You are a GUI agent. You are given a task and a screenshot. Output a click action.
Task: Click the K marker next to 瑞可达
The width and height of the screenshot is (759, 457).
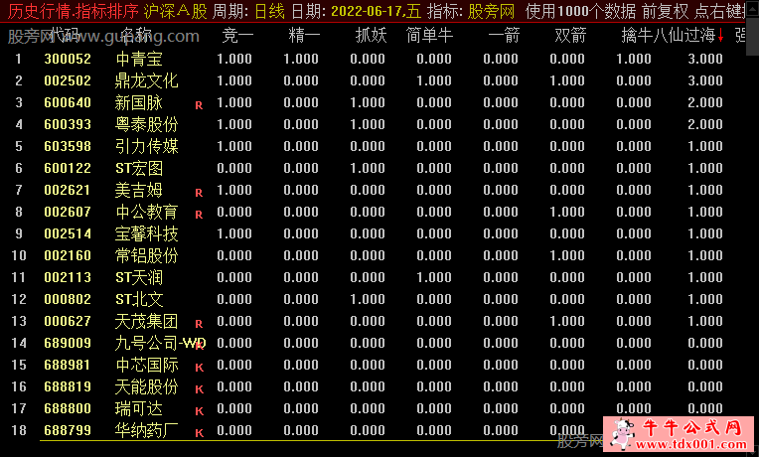click(x=199, y=410)
